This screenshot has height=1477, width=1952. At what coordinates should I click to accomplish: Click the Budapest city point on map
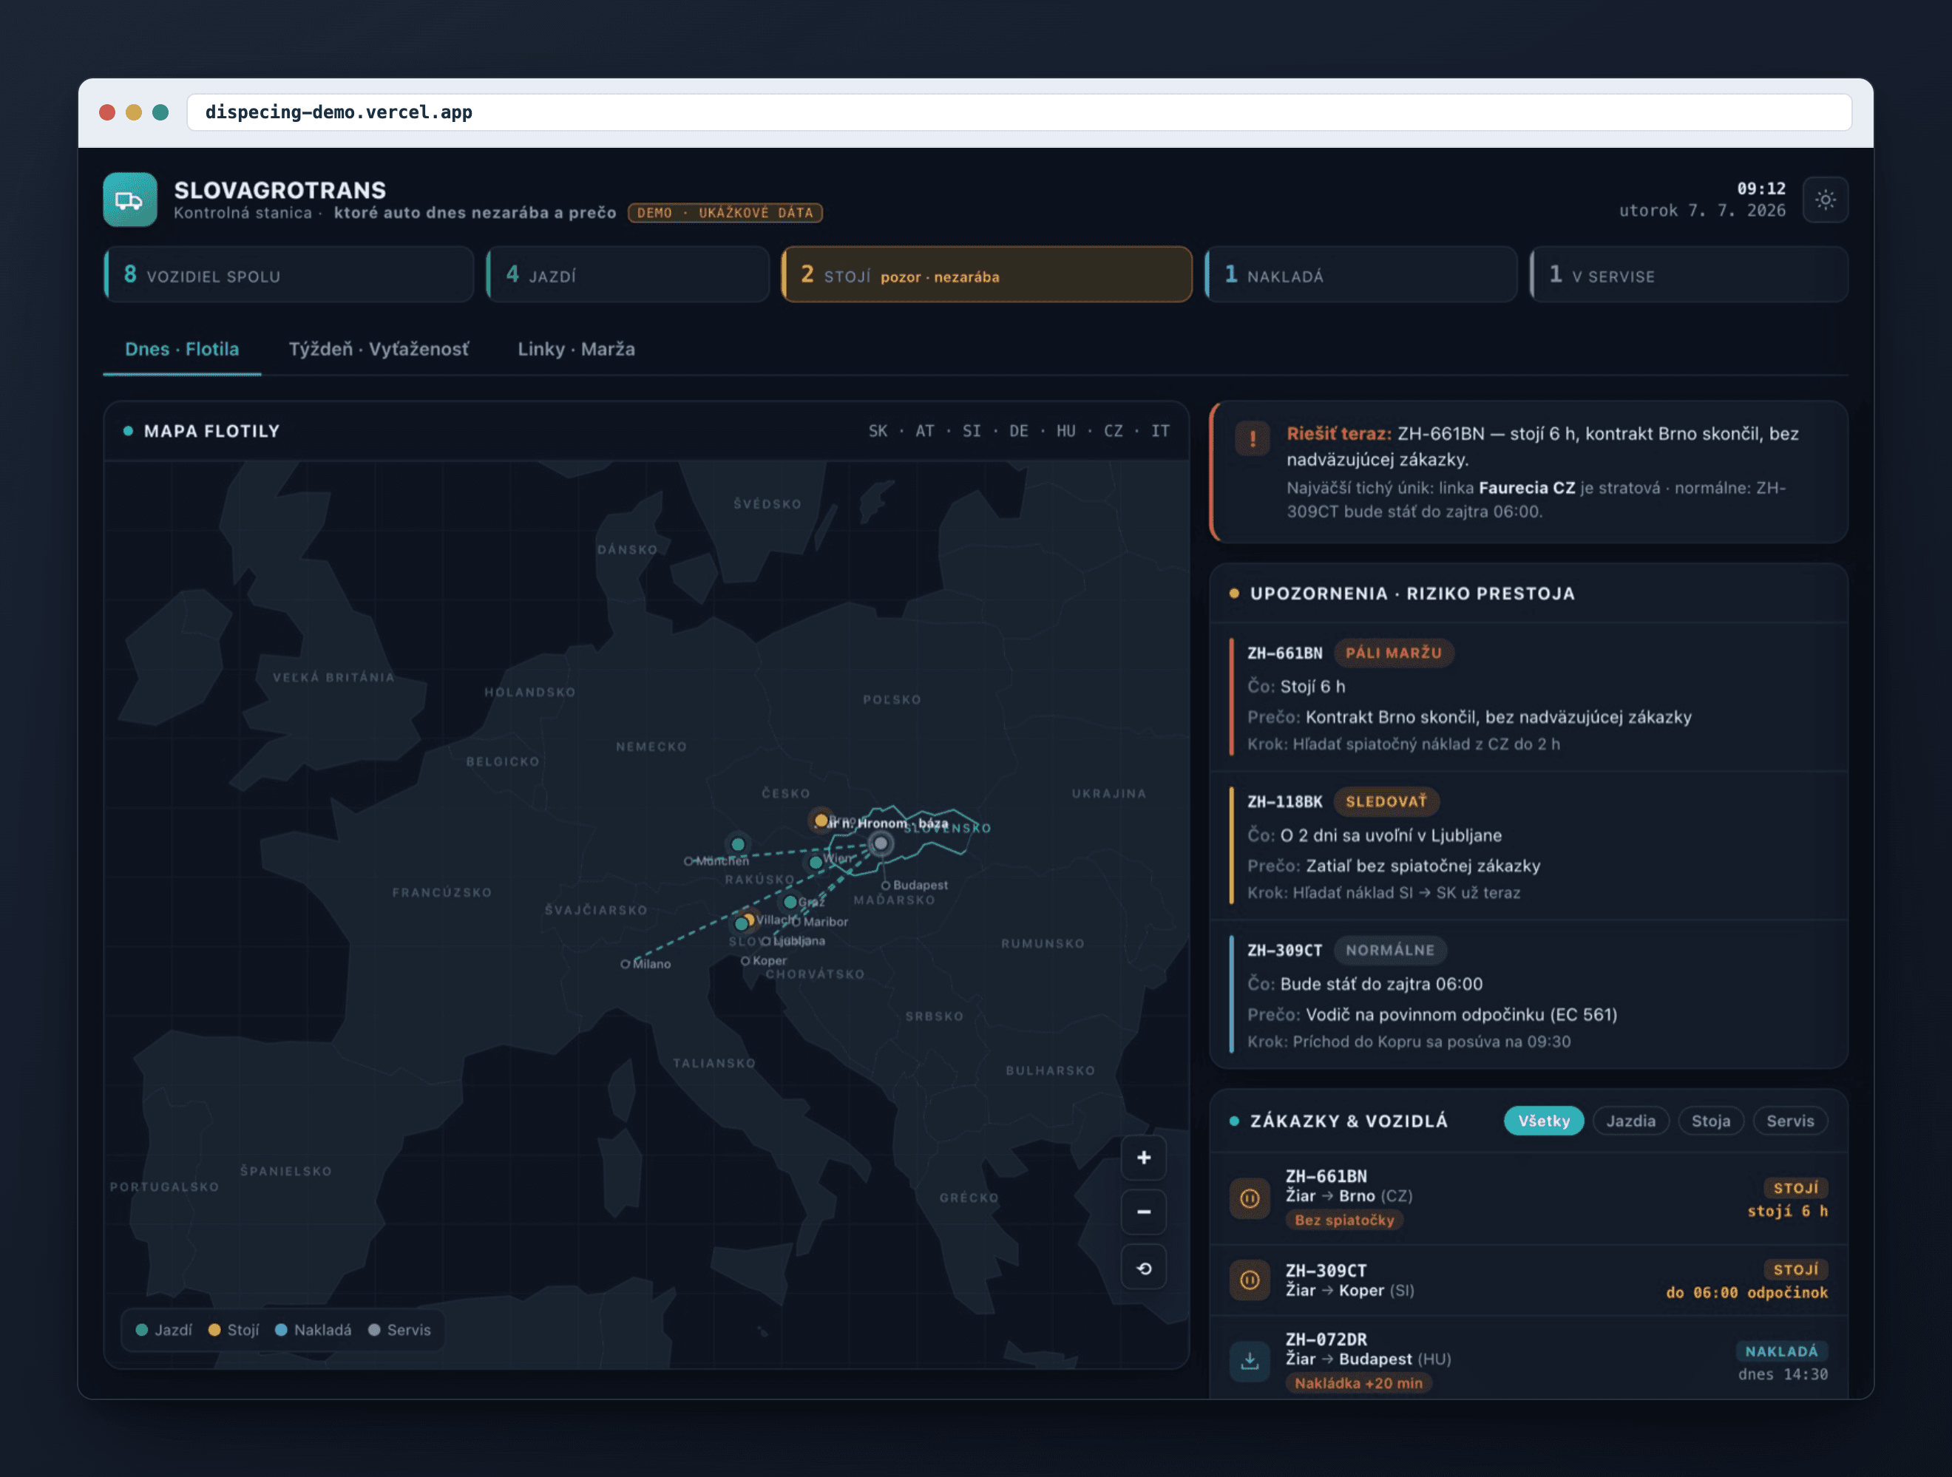click(x=885, y=886)
